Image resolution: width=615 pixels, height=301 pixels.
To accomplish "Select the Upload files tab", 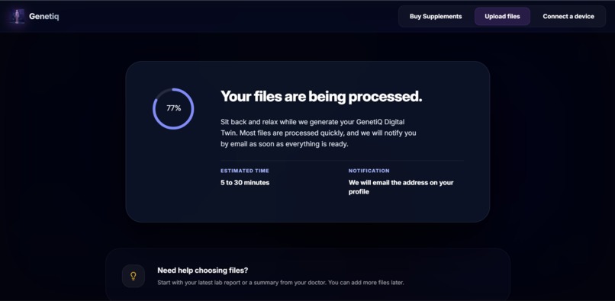I will pos(502,17).
